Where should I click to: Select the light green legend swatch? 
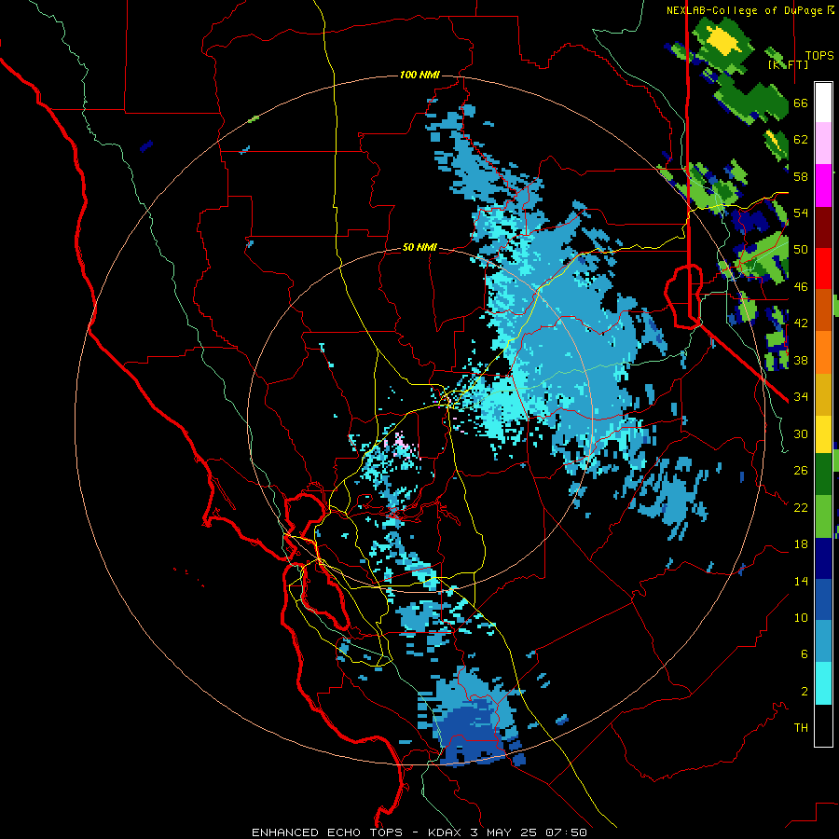pyautogui.click(x=823, y=516)
